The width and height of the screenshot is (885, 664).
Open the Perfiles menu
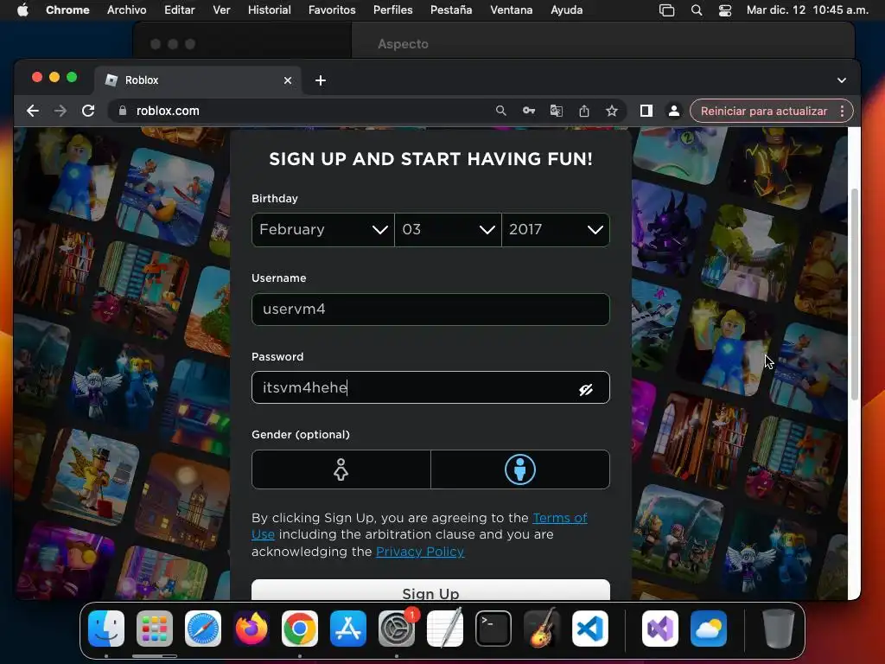pyautogui.click(x=393, y=10)
